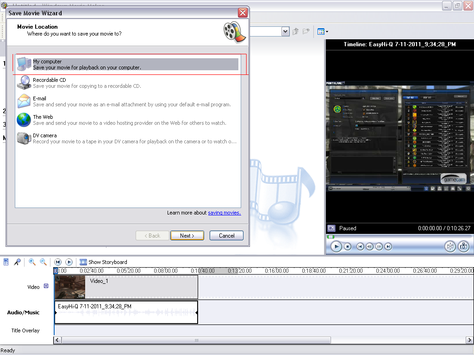The height and width of the screenshot is (355, 474).
Task: Click the E-mail envelope icon
Action: tap(24, 101)
